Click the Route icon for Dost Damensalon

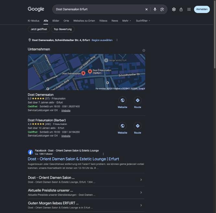pyautogui.click(x=137, y=100)
